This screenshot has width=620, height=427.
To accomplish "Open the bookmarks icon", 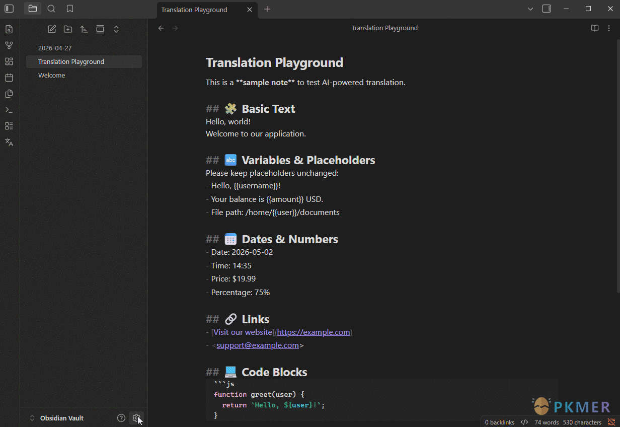I will [70, 9].
